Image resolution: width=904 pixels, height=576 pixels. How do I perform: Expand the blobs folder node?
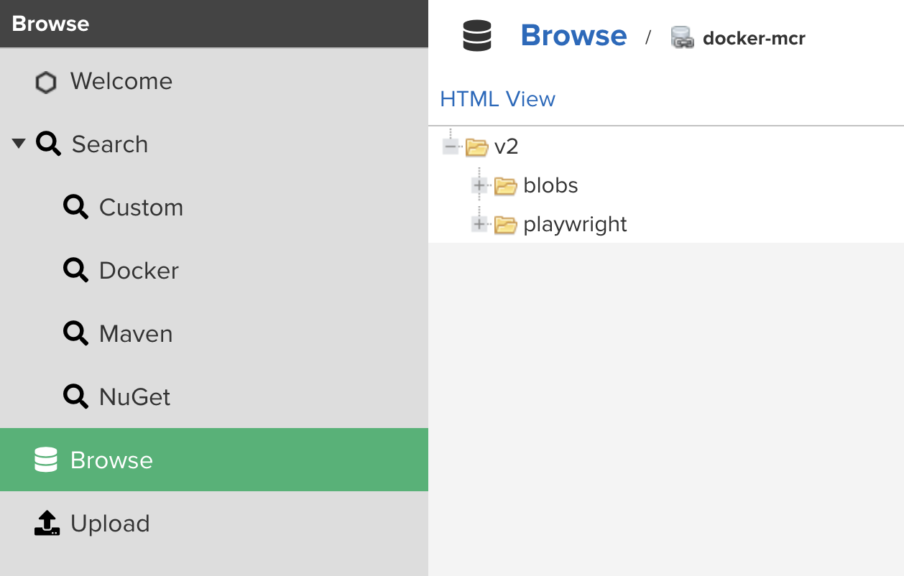point(479,185)
